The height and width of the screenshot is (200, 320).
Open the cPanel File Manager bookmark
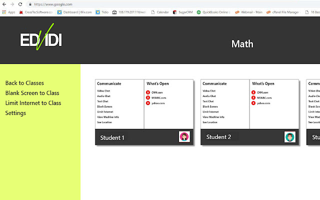(283, 12)
